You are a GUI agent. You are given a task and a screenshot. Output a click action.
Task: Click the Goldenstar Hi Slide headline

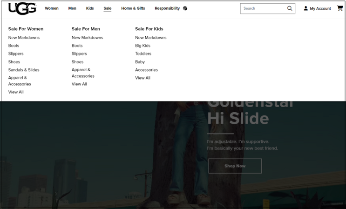pos(250,113)
